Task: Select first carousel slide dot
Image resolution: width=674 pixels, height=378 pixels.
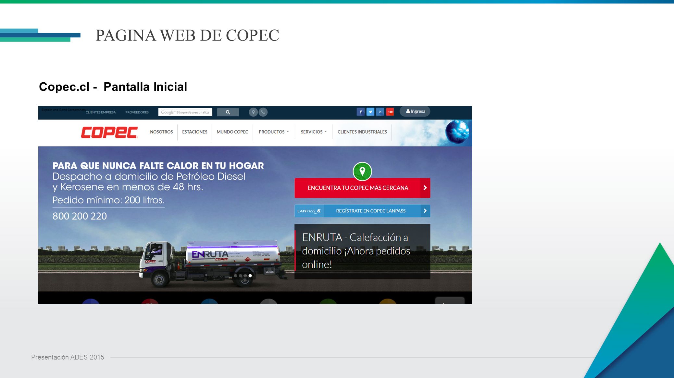Action: [236, 276]
